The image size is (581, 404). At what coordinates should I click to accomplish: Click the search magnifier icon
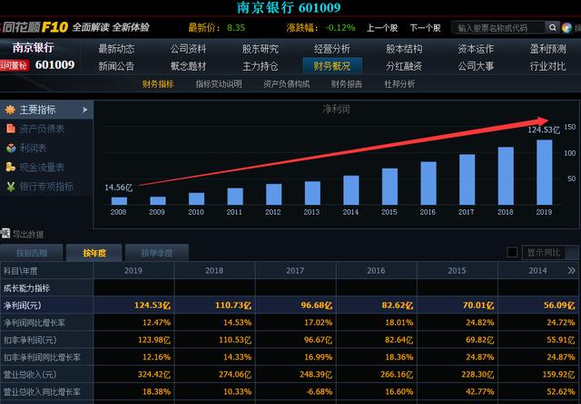pos(552,28)
